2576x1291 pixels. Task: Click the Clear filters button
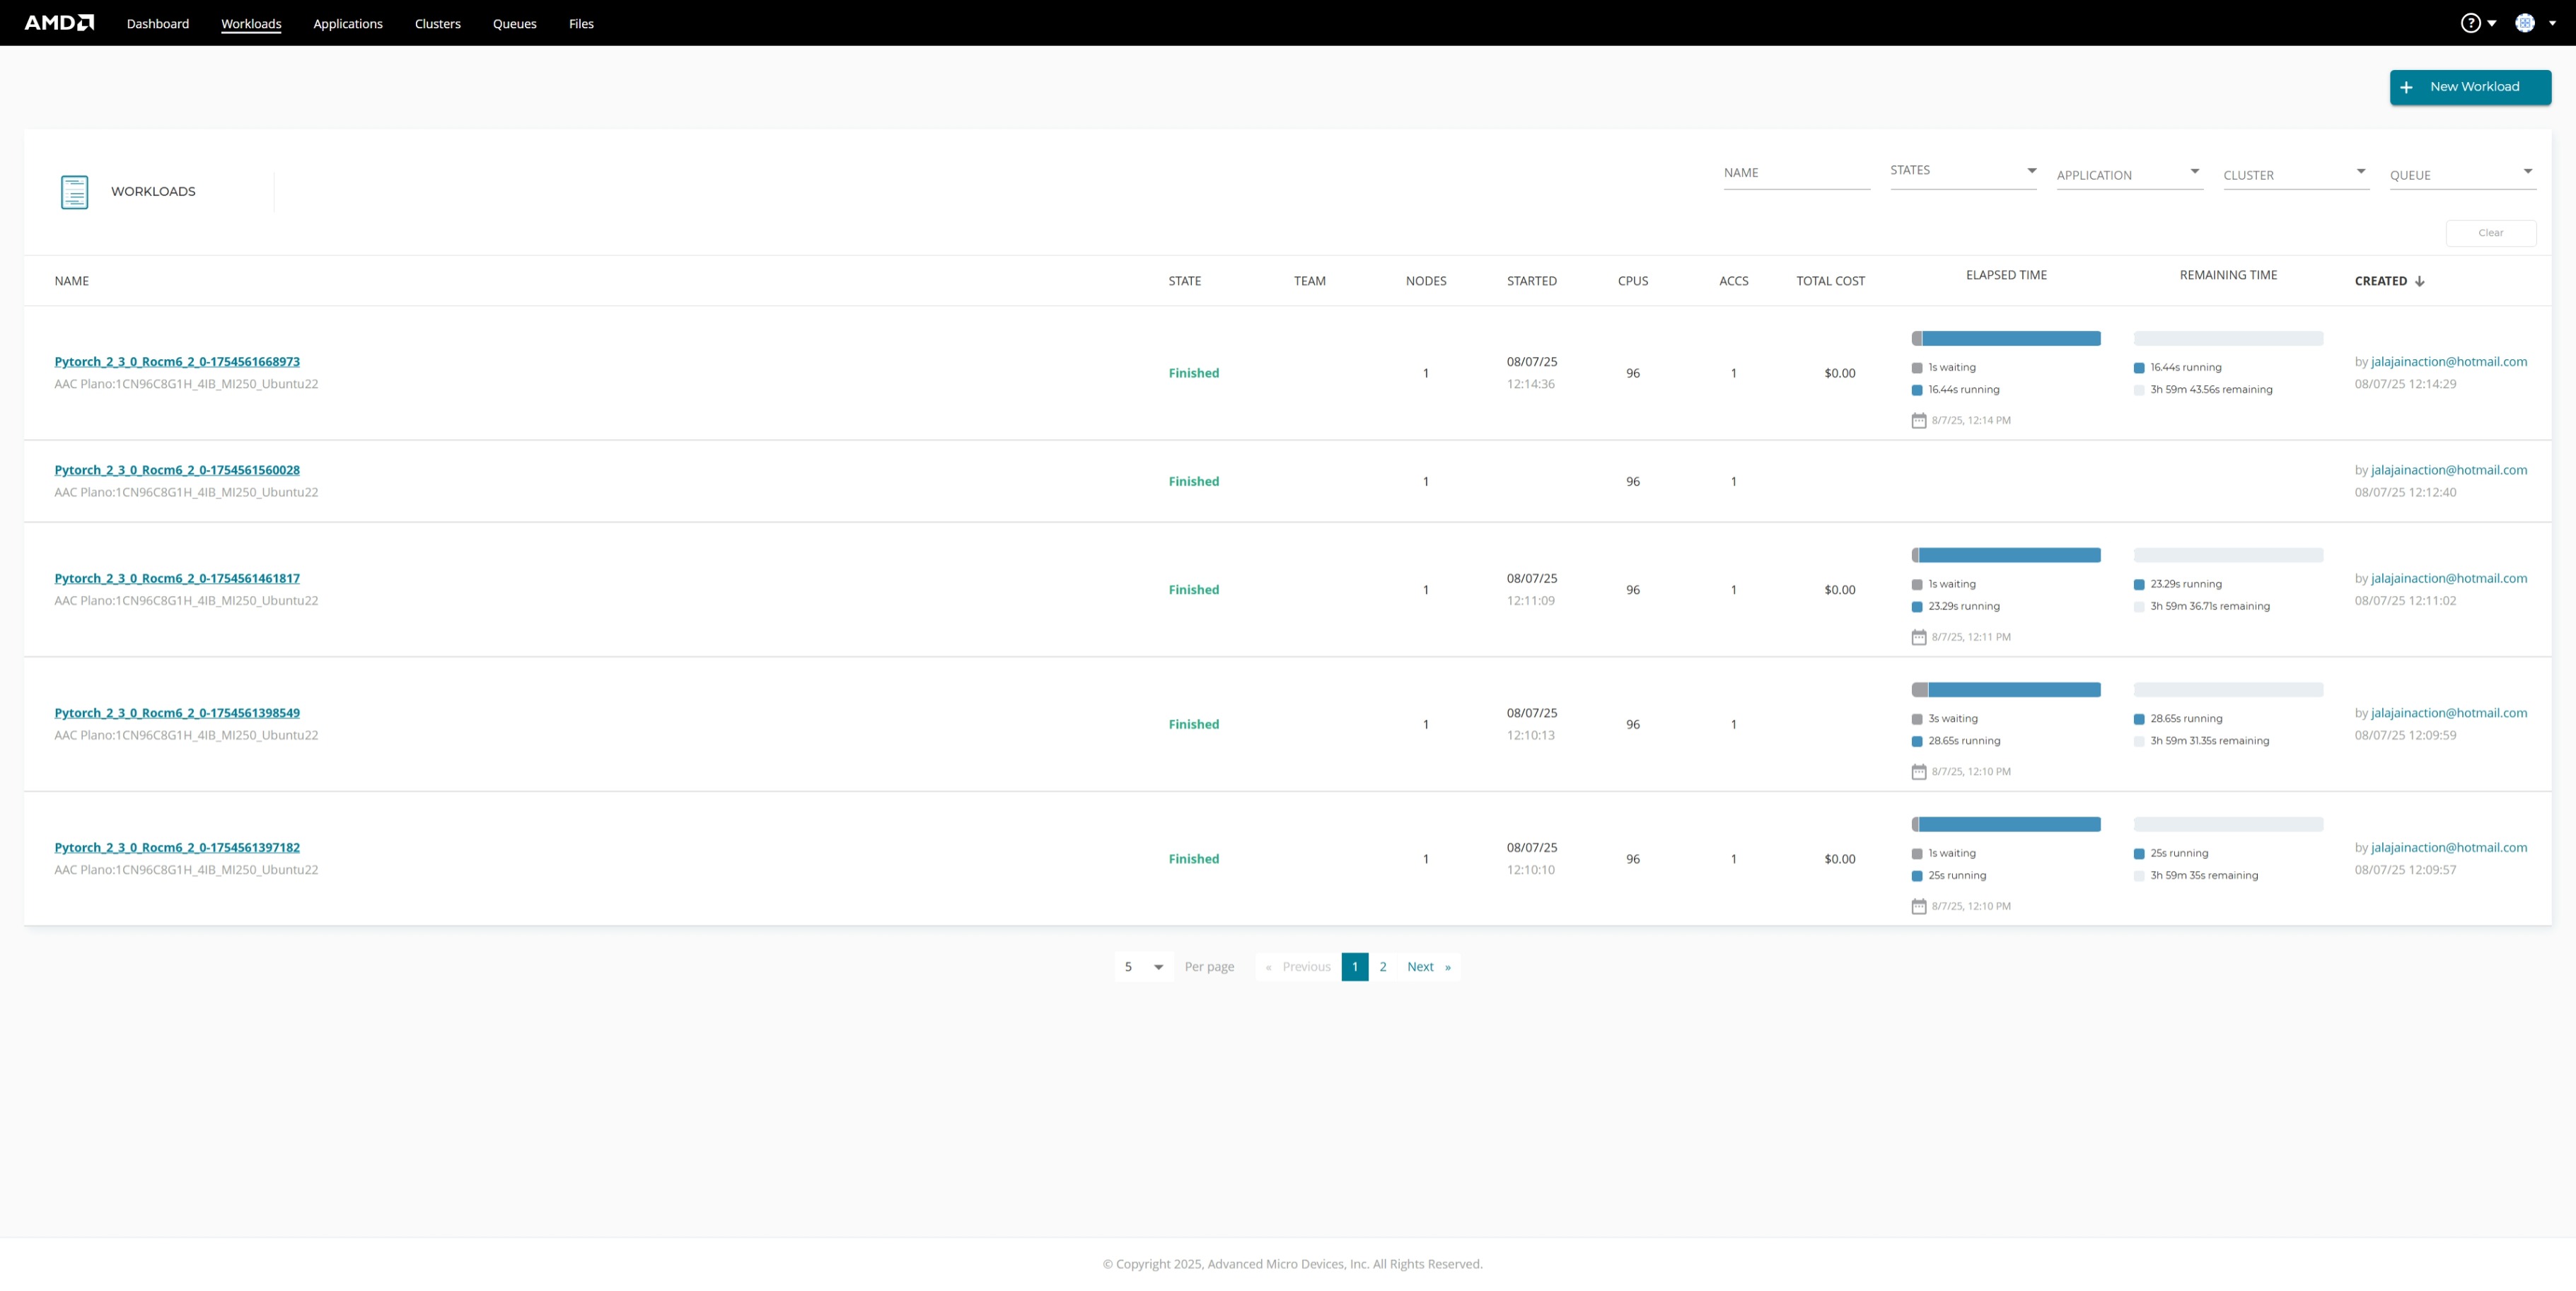point(2490,233)
